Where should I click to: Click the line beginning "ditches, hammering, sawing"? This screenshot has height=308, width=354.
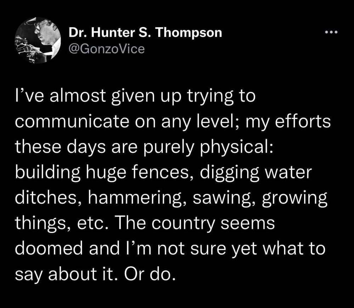[x=171, y=198]
